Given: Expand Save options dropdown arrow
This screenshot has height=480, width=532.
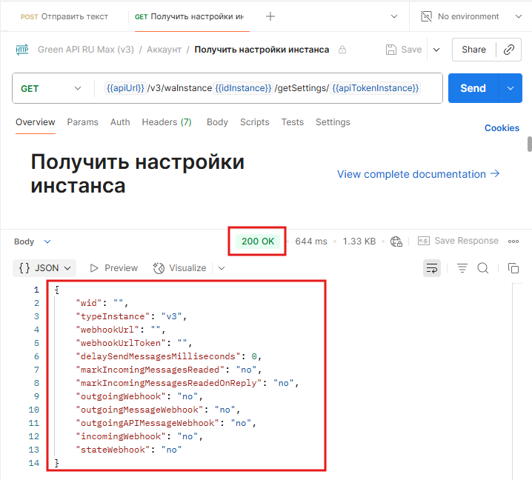Looking at the screenshot, I should click(x=436, y=50).
